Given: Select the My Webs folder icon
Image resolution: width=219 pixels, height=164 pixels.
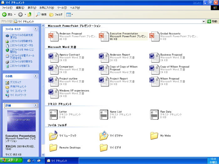Looking at the screenshot, I should tap(154, 136).
